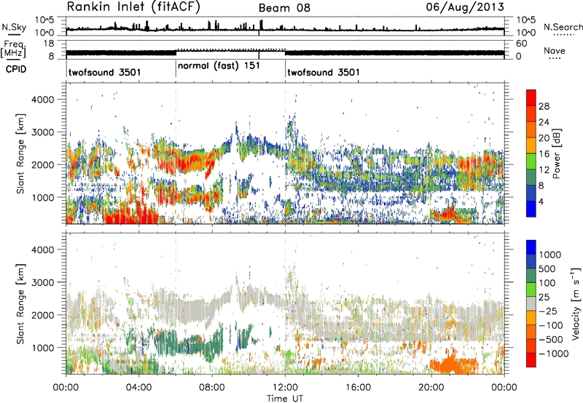Click "1000" slant range tick in velocity panel
This screenshot has width=583, height=403.
point(42,348)
